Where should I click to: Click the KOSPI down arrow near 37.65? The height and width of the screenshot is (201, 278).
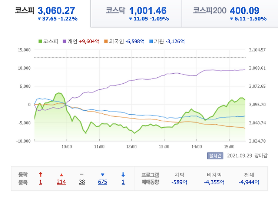click(x=39, y=19)
